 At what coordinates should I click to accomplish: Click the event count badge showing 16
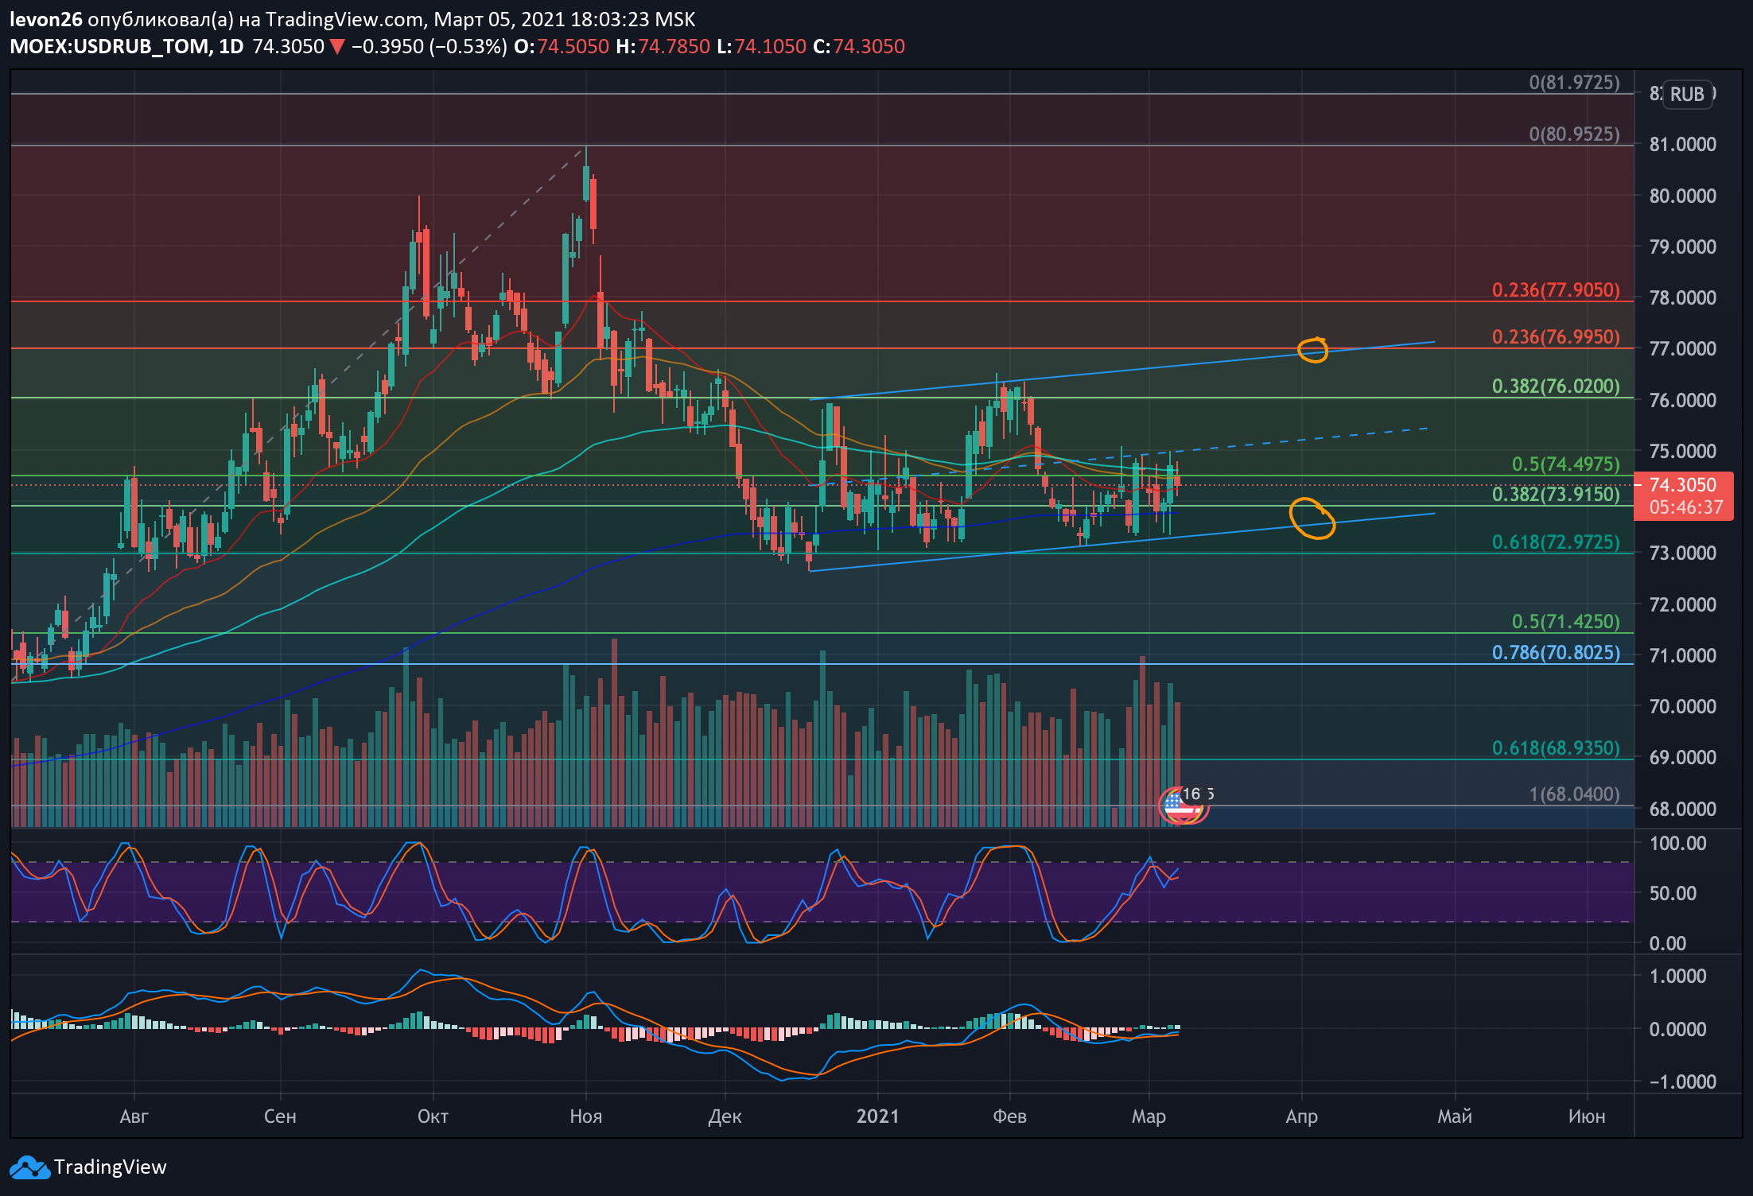pos(1191,794)
